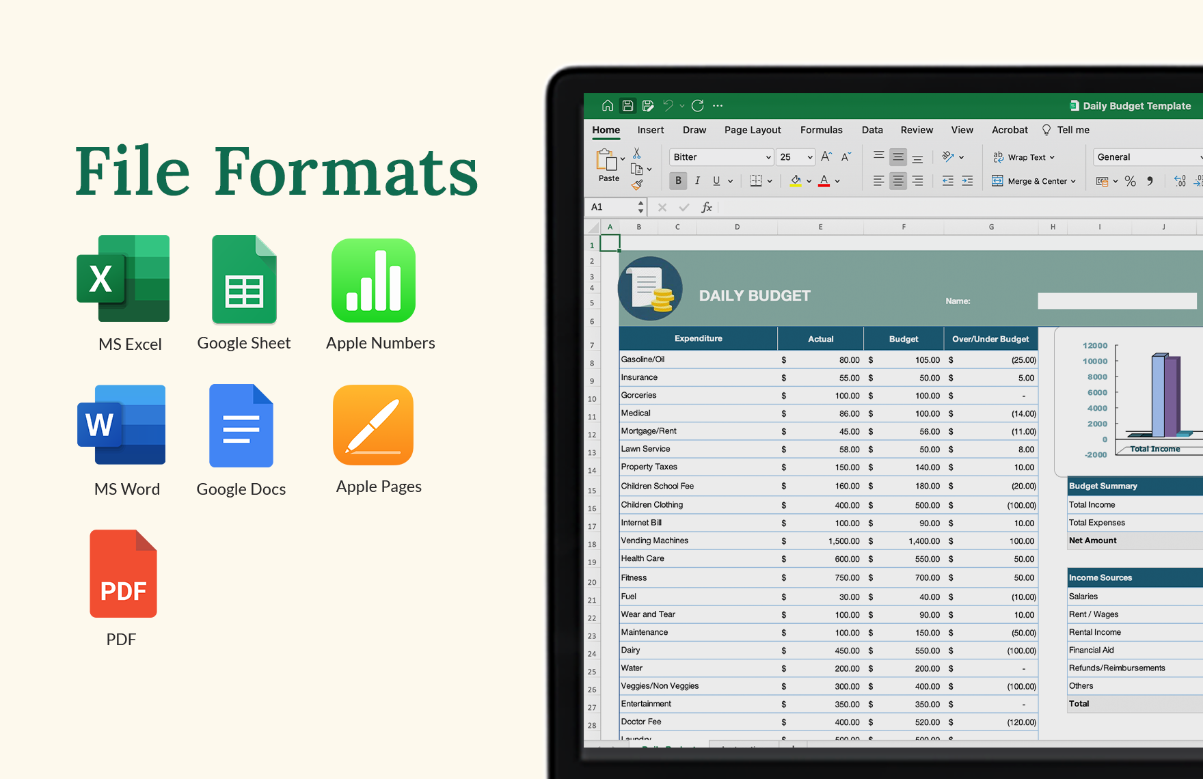Switch to the Insert tab
Screen dimensions: 1203x779
pyautogui.click(x=650, y=130)
